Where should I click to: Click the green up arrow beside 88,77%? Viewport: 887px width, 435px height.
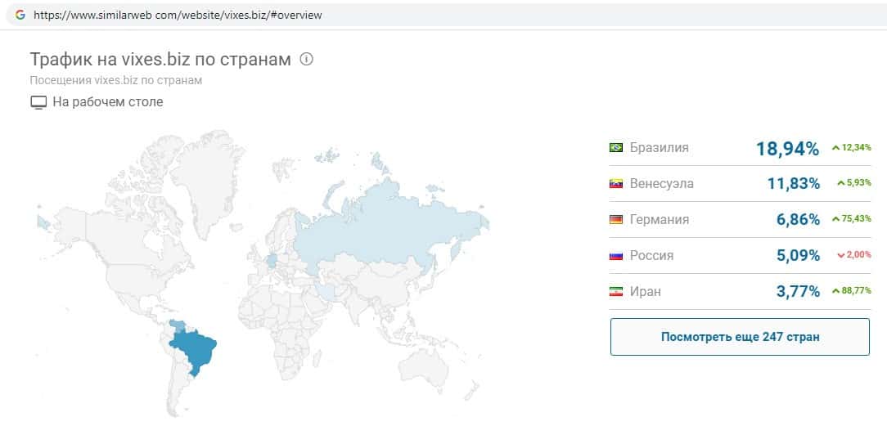pos(835,292)
